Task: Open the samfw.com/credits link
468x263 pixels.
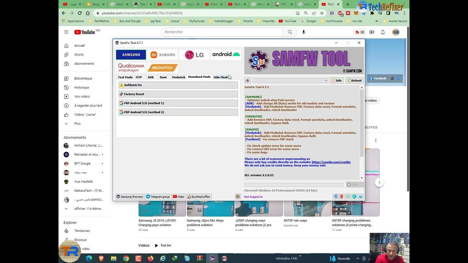Action: coord(331,162)
